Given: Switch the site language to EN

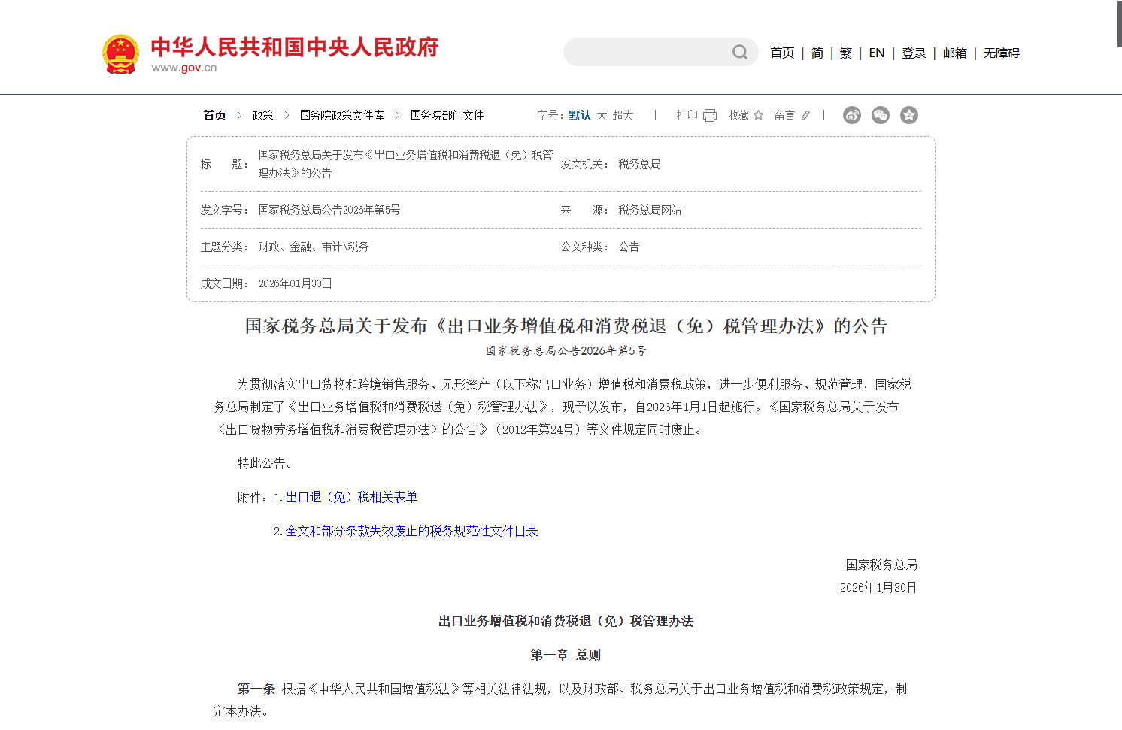Looking at the screenshot, I should [876, 53].
